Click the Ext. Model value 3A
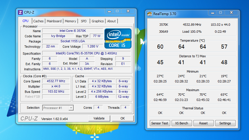The image size is (249, 140). point(87,64)
